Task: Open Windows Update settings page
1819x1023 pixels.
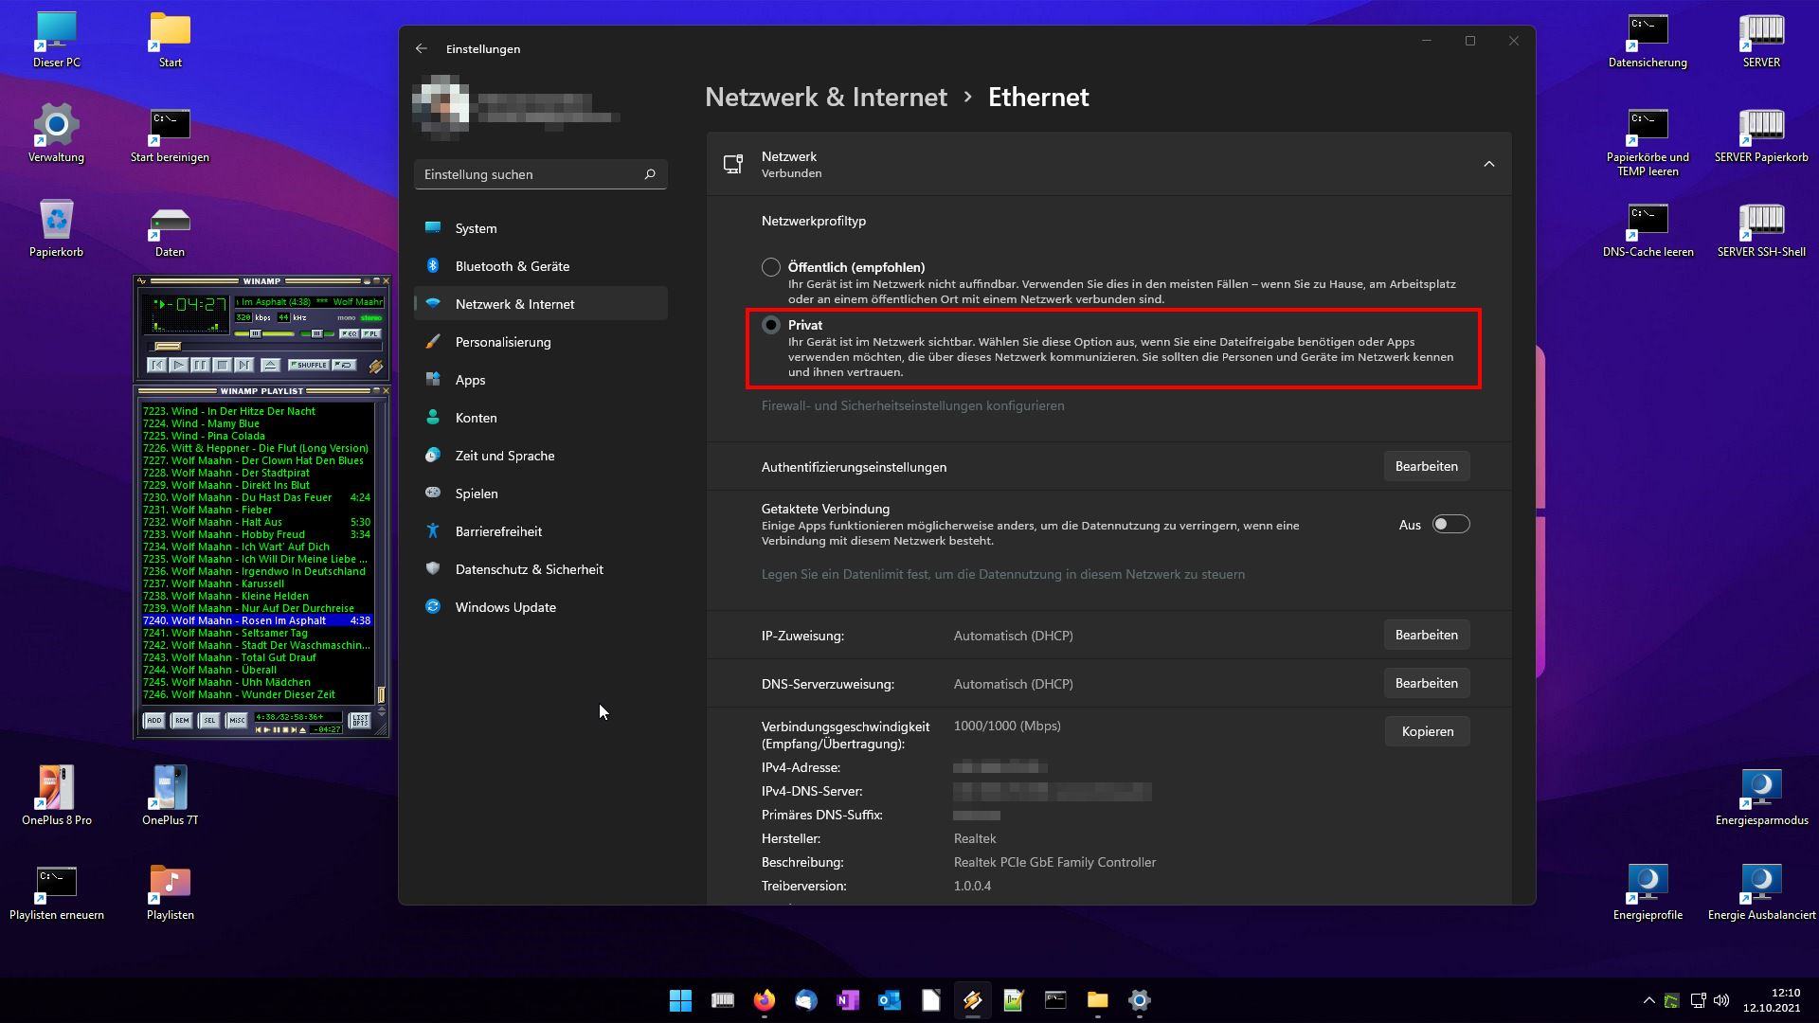Action: click(505, 607)
